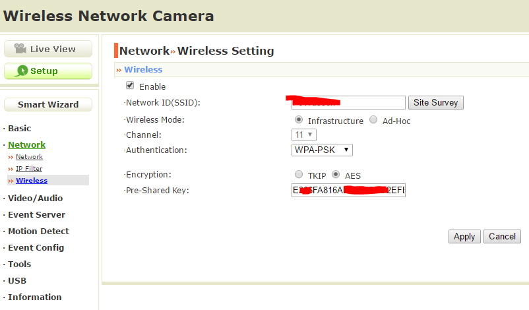Choose AES encryption
Viewport: 529px width, 310px height.
coord(336,175)
